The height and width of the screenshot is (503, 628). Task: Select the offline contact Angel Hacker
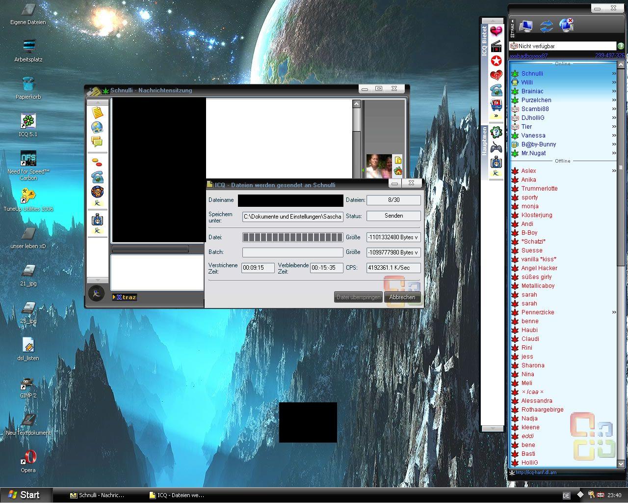(539, 268)
